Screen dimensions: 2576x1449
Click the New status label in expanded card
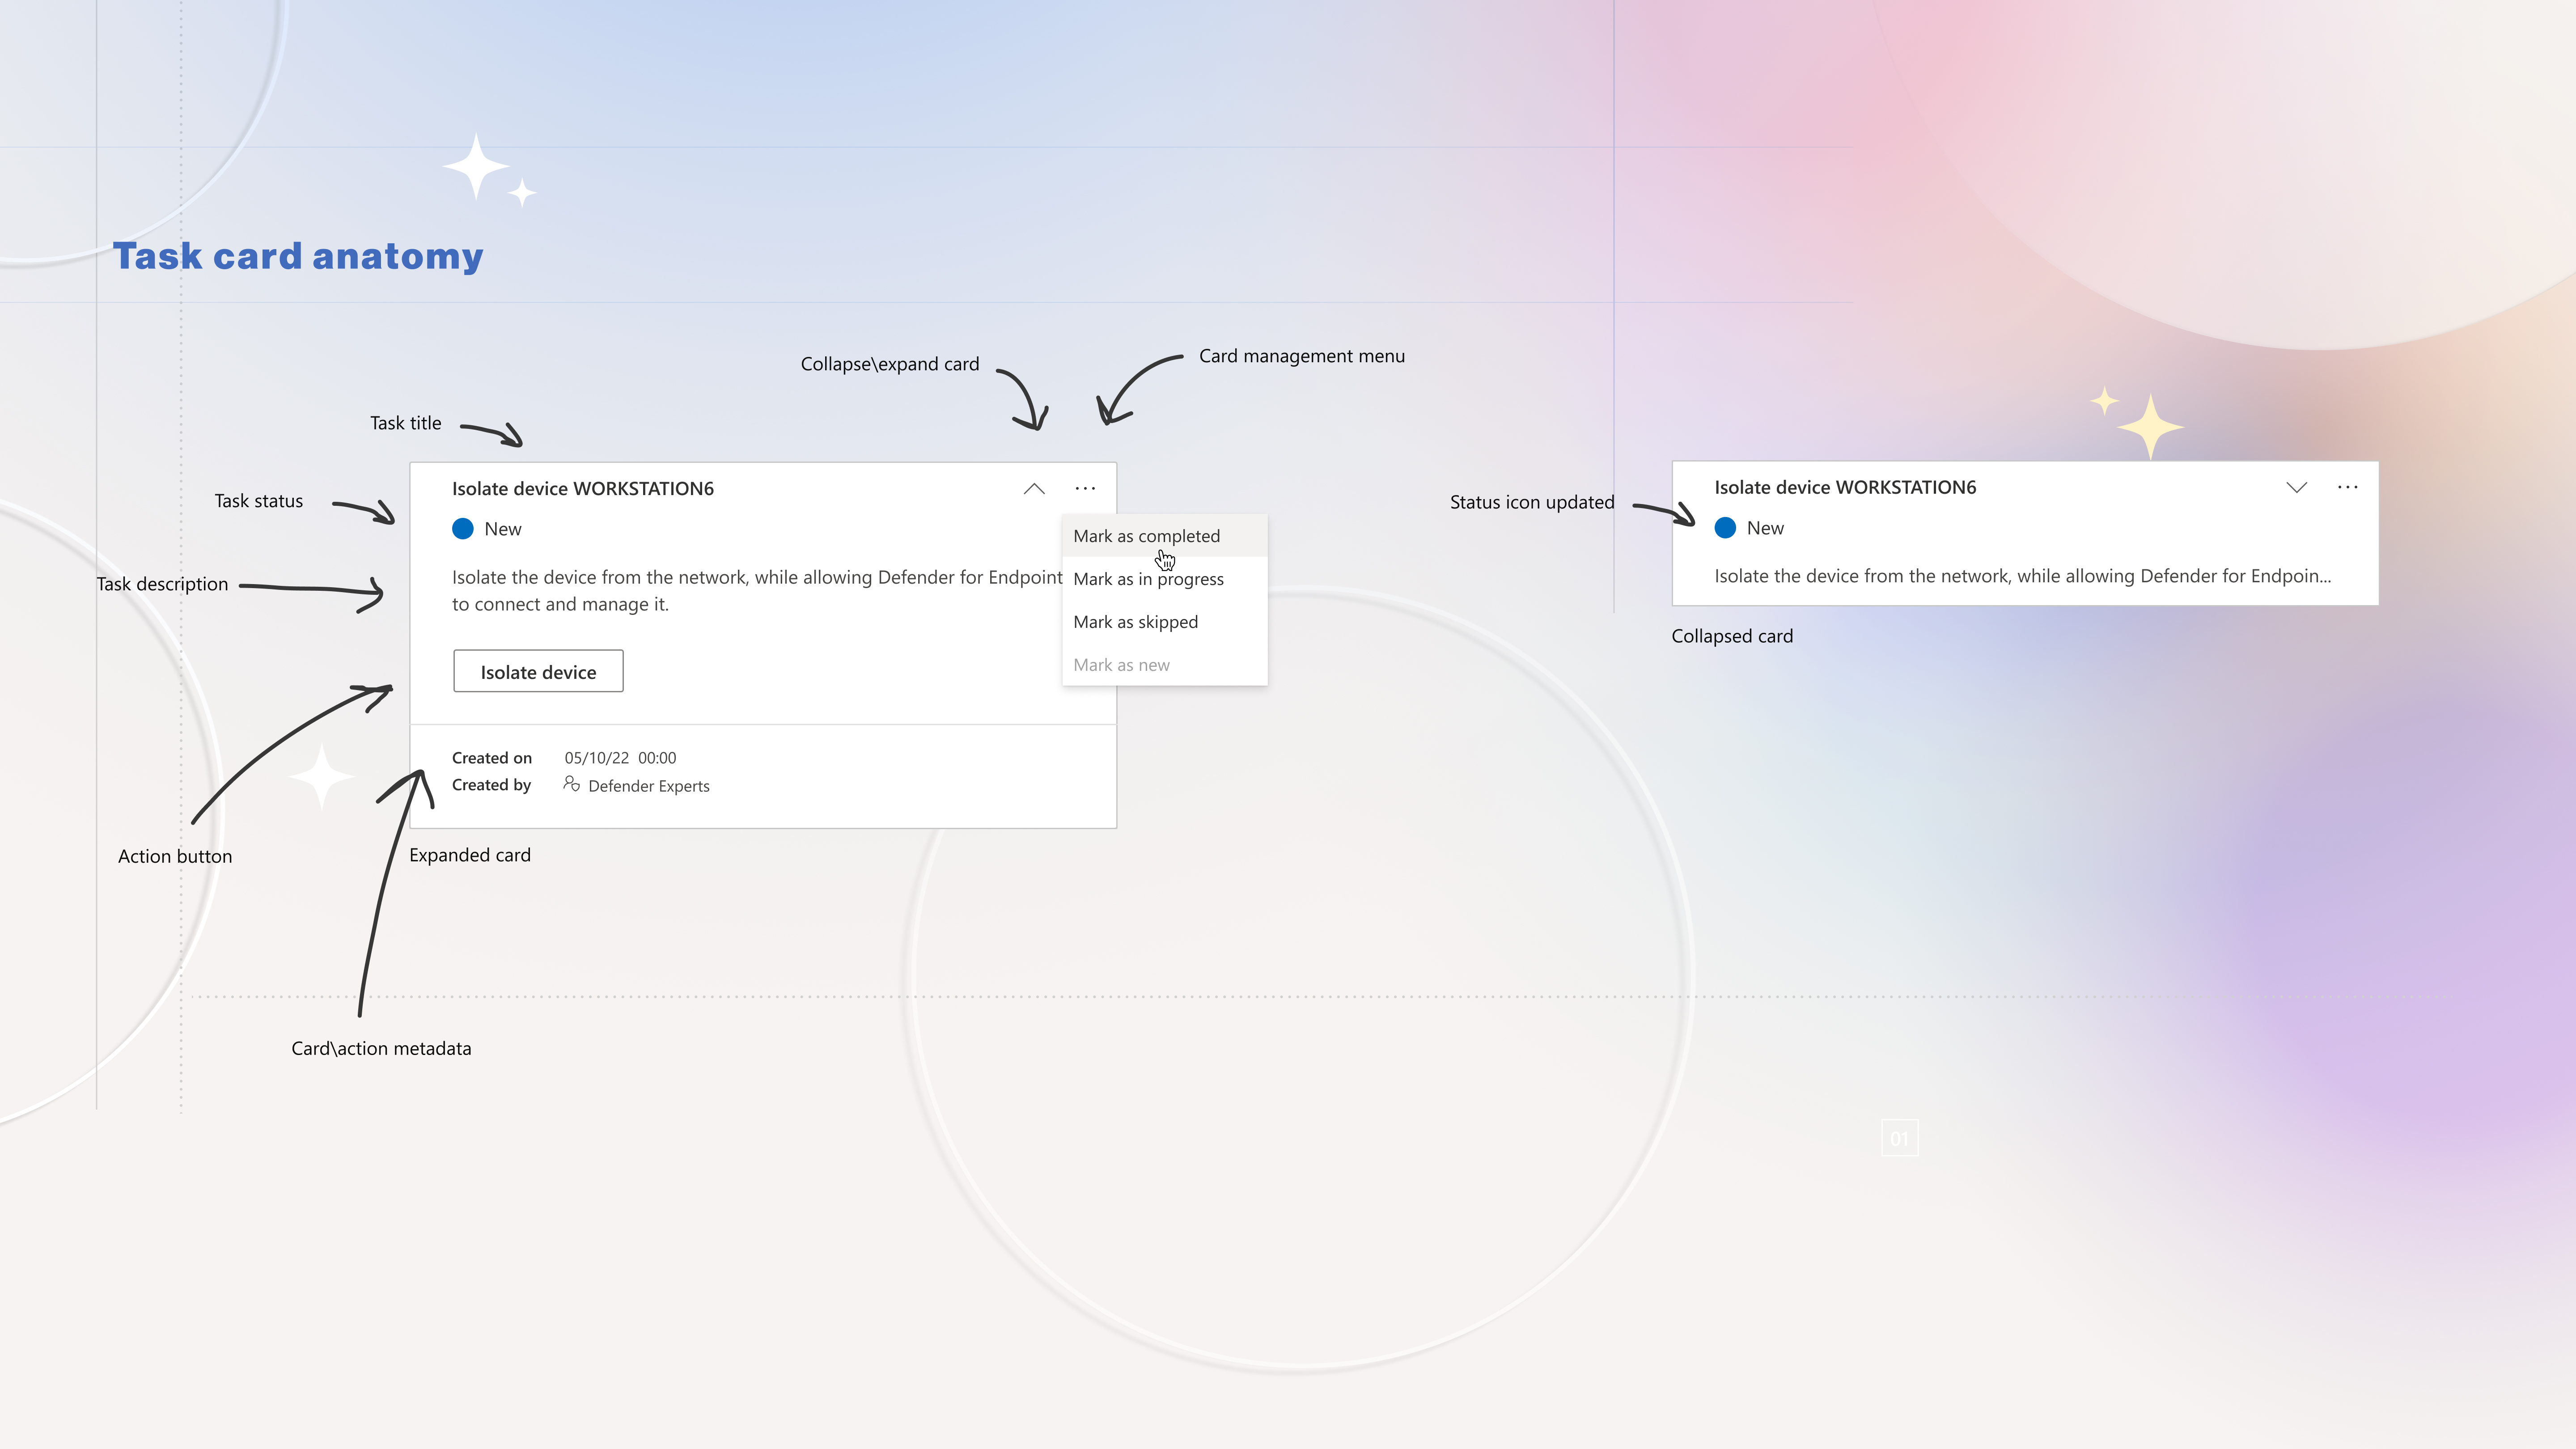click(x=503, y=529)
